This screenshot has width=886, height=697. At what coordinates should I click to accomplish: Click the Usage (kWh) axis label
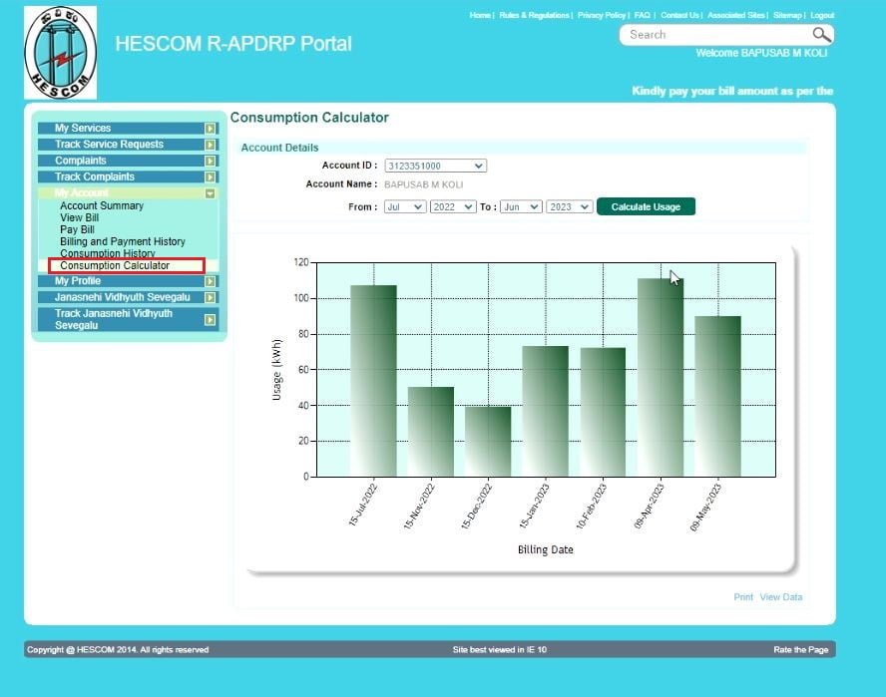[x=276, y=369]
